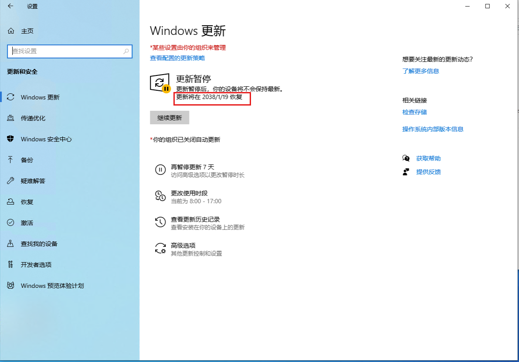The width and height of the screenshot is (519, 362).
Task: Click the chat bubble icon beside 获取帮助
Action: click(x=406, y=158)
